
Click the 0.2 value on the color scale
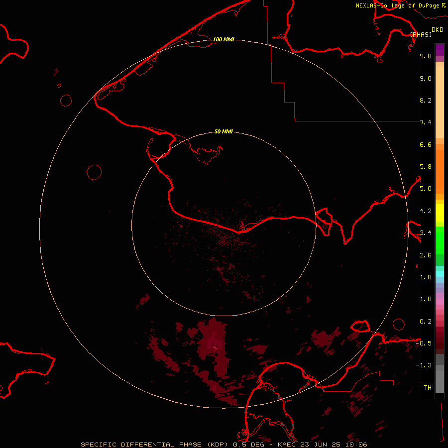(426, 322)
